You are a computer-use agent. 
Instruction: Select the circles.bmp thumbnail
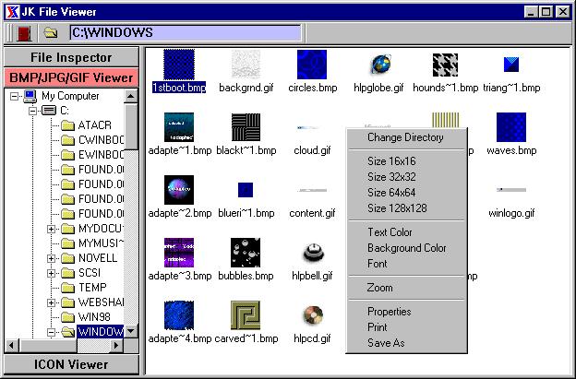(x=313, y=65)
